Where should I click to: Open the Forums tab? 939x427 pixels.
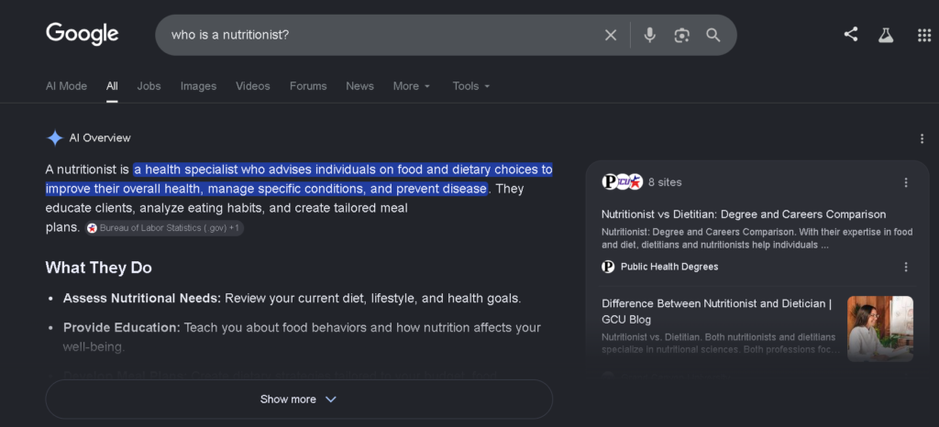tap(308, 86)
